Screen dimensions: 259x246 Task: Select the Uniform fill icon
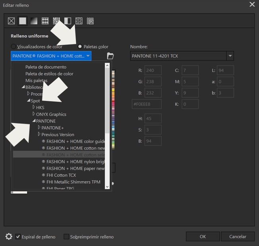[x=23, y=21]
